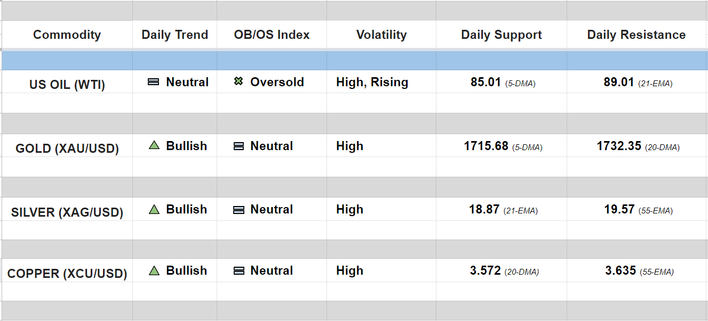Screen dimensions: 708x321
Task: Click the neutral OB/OS icon in Silver row
Action: click(x=238, y=210)
